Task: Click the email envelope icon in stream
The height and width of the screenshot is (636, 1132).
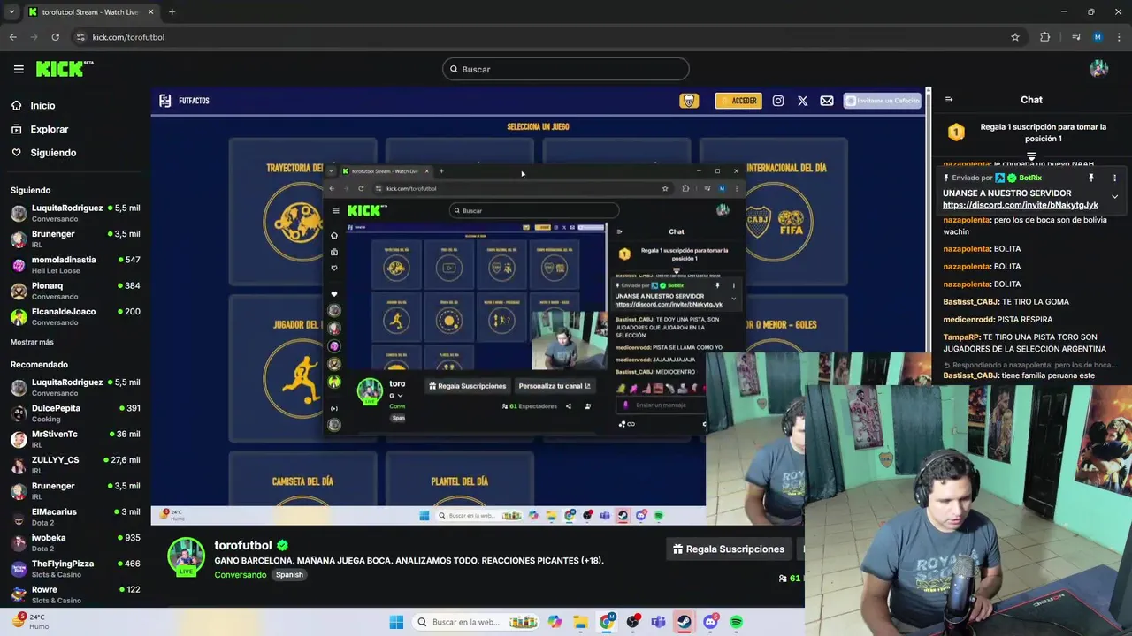Action: click(827, 101)
